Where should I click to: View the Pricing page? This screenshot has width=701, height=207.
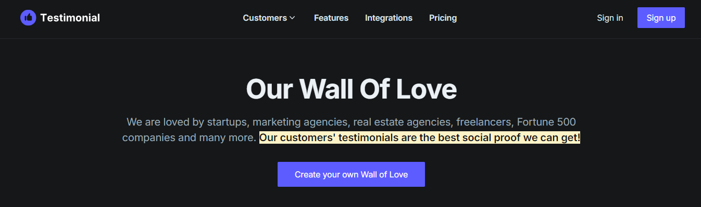[x=443, y=18]
